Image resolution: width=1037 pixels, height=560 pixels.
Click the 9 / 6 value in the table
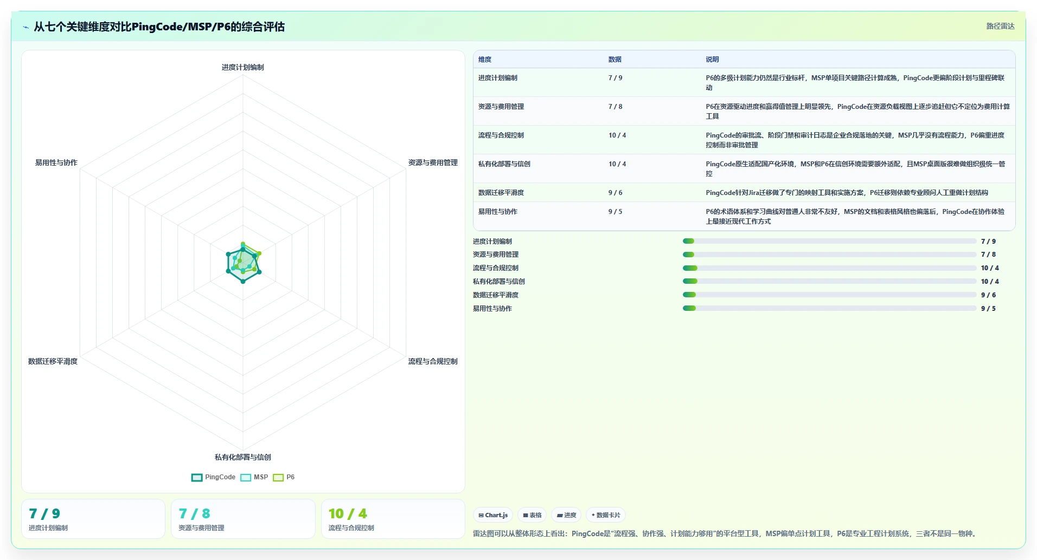click(615, 193)
